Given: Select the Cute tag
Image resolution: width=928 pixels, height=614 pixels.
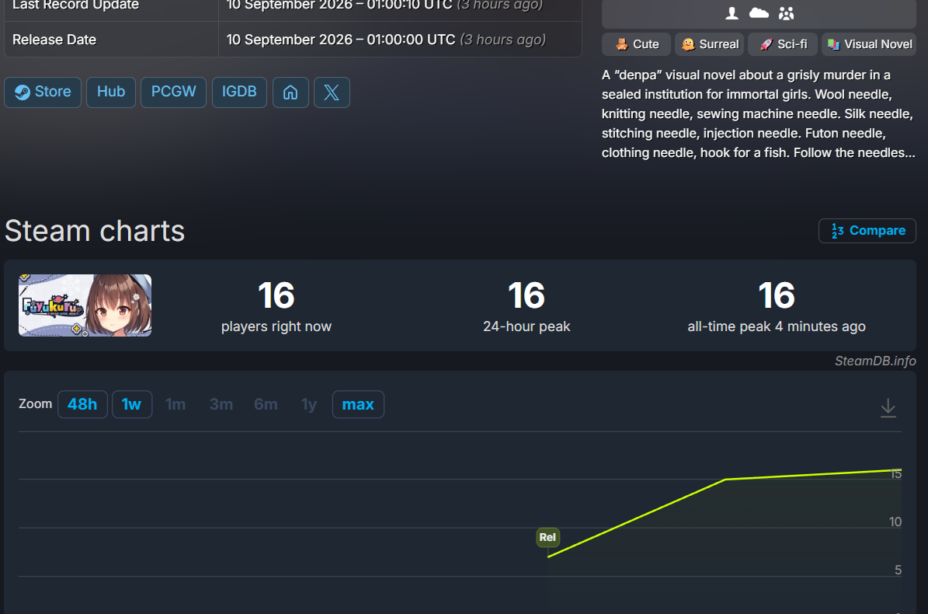Looking at the screenshot, I should point(636,44).
